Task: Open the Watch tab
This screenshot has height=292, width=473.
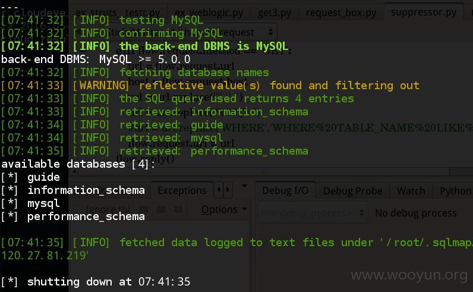Action: pyautogui.click(x=411, y=191)
